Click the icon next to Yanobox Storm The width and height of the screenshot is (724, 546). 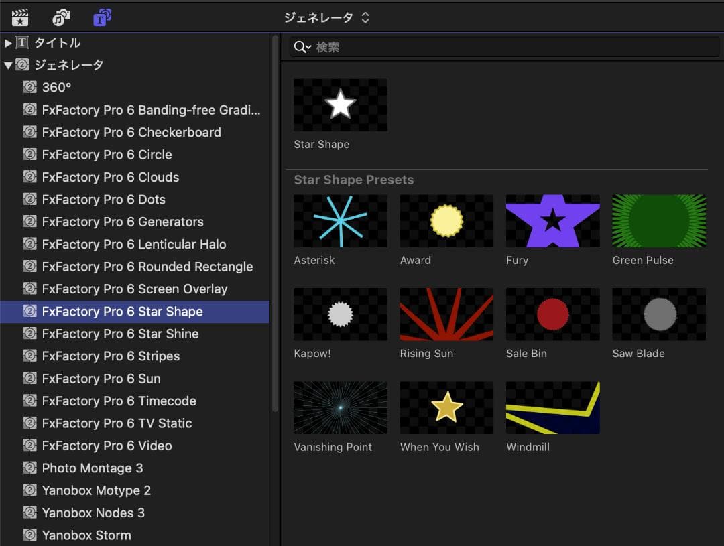(29, 535)
